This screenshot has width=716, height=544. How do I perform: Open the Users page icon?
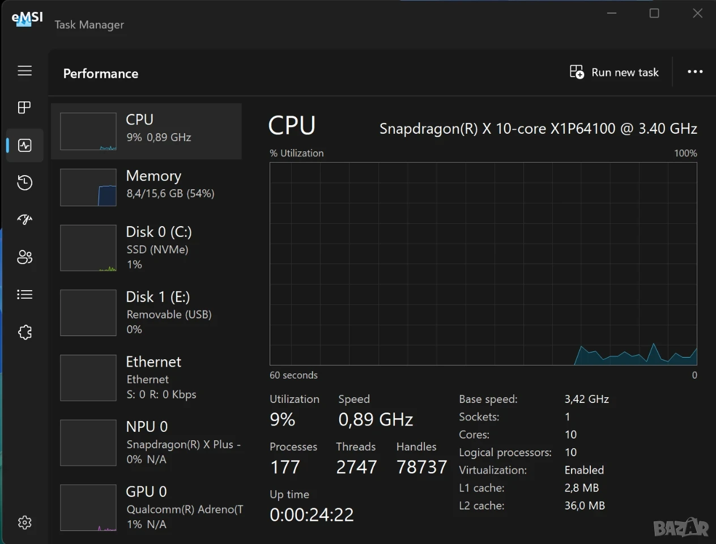coord(24,257)
